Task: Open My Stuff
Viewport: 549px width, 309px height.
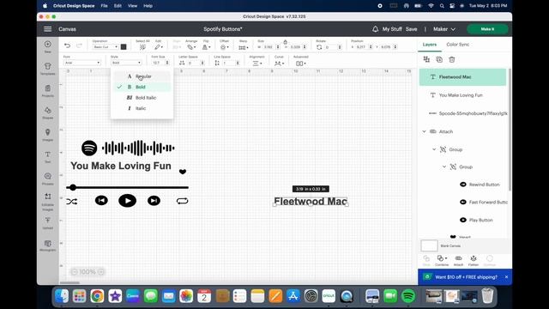Action: [x=392, y=29]
